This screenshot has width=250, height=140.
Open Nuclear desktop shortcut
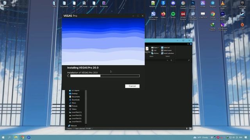(x=203, y=4)
